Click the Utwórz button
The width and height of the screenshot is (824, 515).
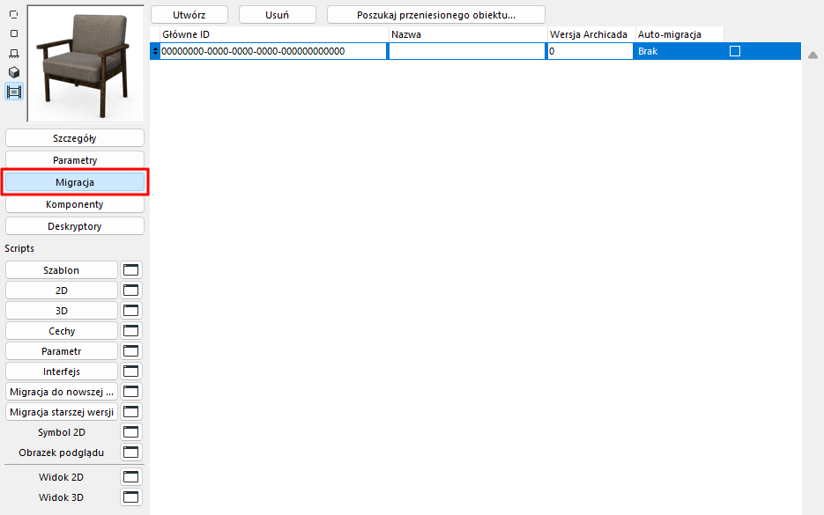(x=189, y=14)
